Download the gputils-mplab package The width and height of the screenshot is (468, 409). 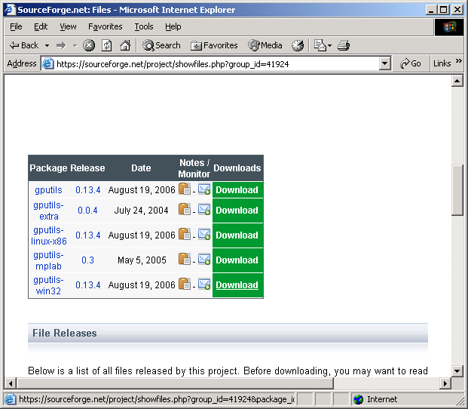click(x=237, y=260)
